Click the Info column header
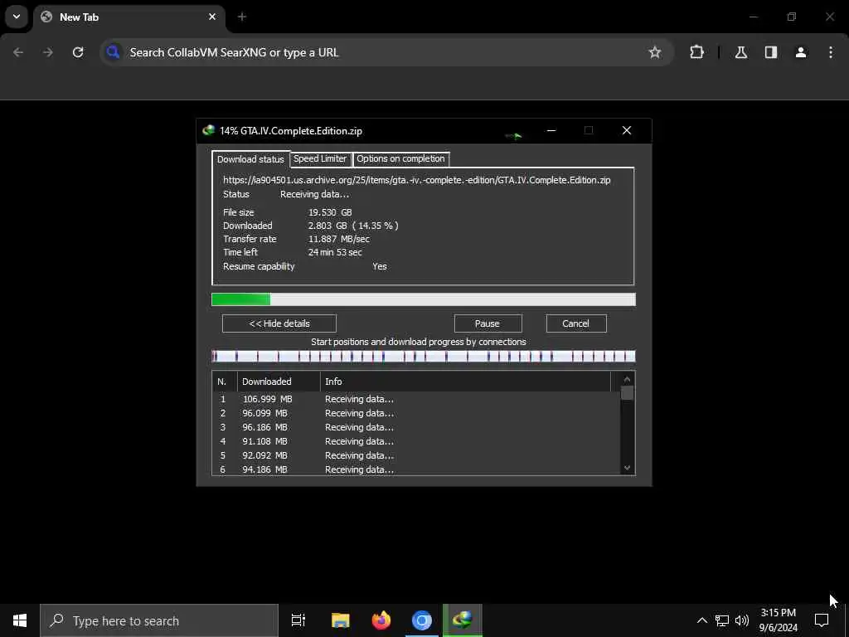849x637 pixels. [466, 382]
